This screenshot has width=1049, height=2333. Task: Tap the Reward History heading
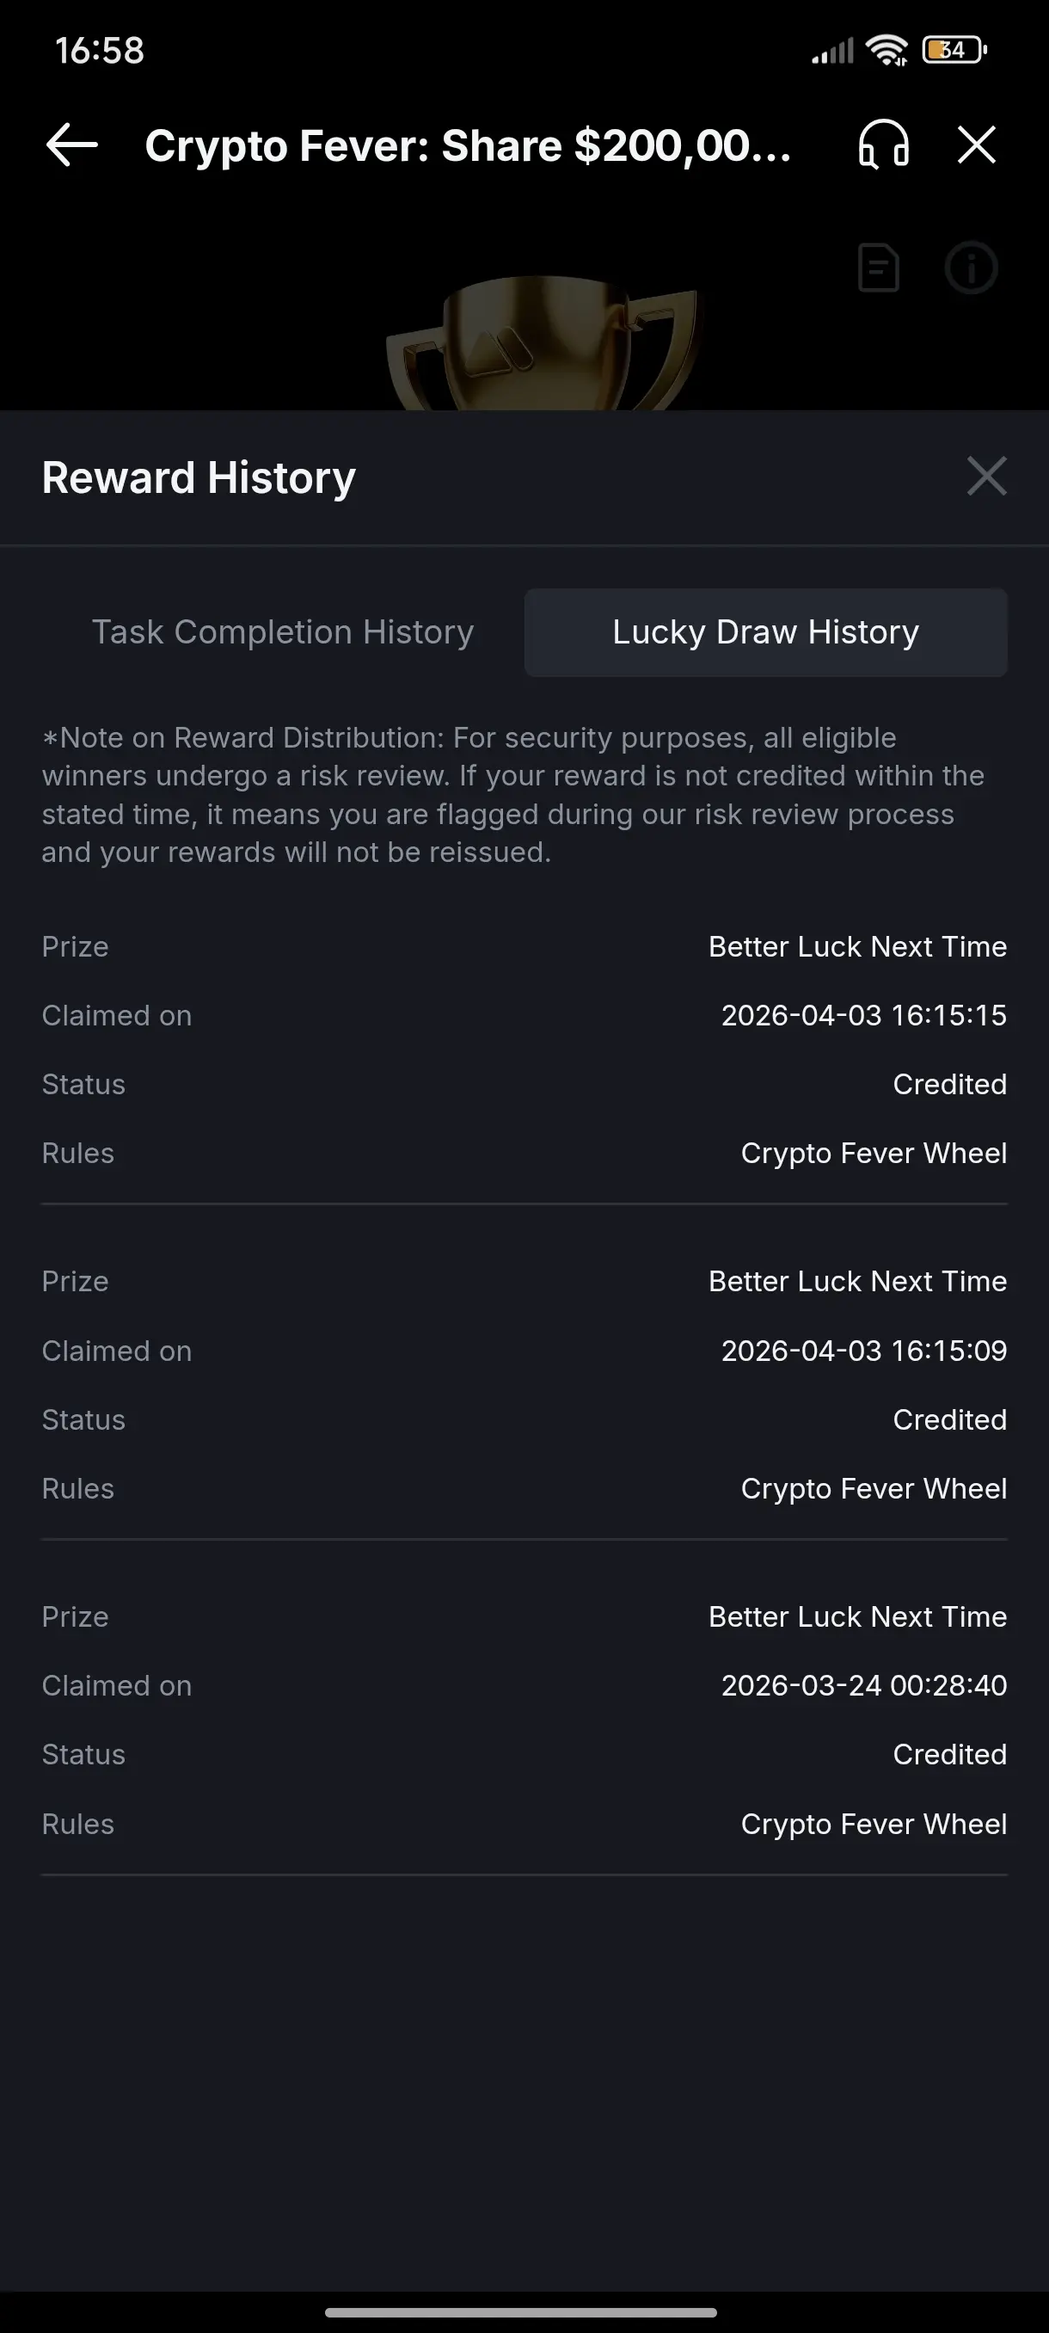[199, 477]
